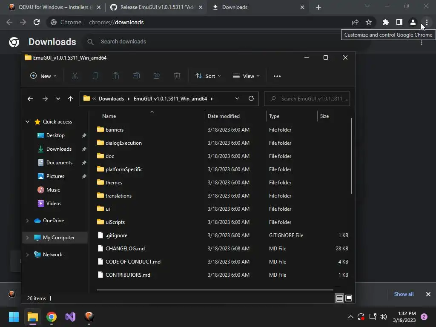Click the Cut icon in Explorer toolbar
Viewport: 436px width, 327px height.
click(x=75, y=76)
